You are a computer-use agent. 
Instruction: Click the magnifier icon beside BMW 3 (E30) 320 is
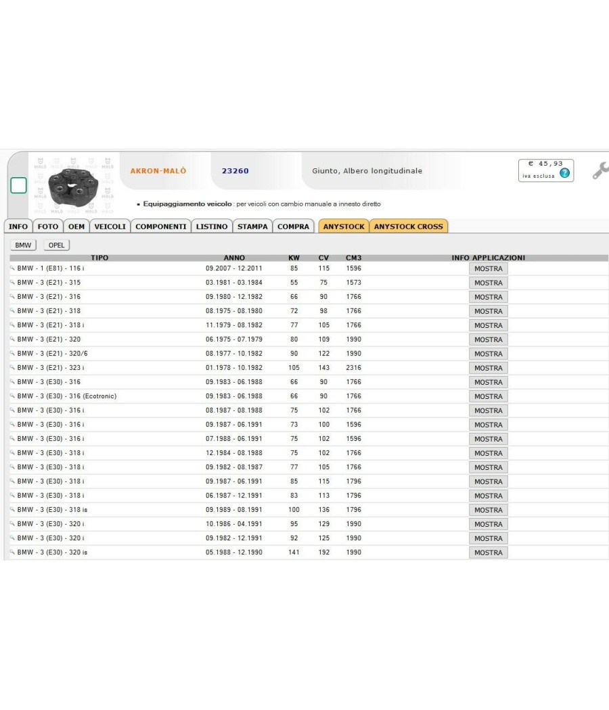point(12,552)
